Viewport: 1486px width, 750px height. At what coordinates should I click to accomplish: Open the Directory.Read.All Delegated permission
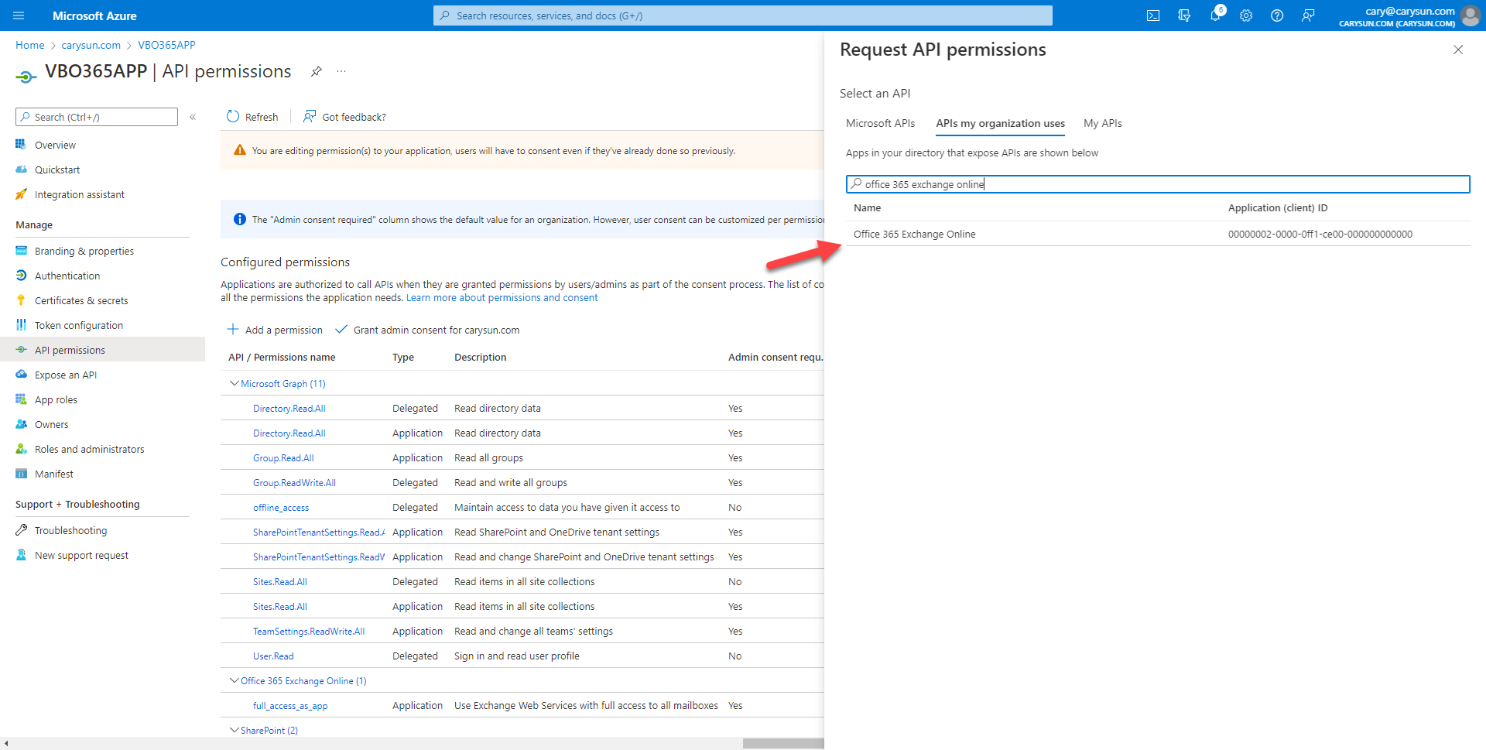289,408
